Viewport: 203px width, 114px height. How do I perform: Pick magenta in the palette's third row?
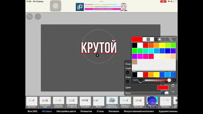pyautogui.click(x=140, y=56)
